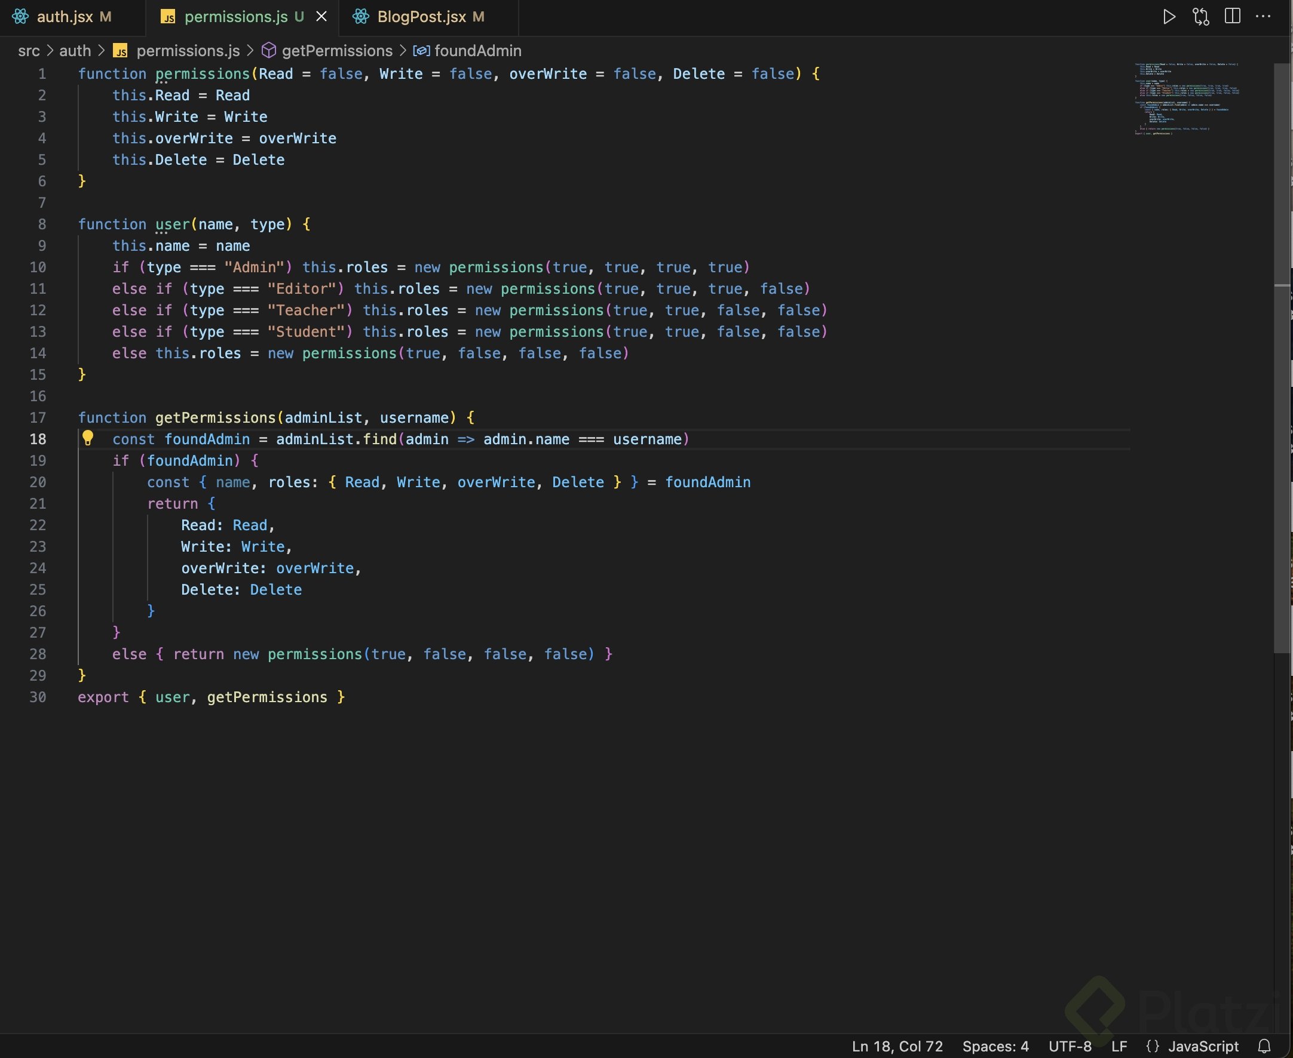
Task: Expand the src breadcrumb folder
Action: (x=29, y=51)
